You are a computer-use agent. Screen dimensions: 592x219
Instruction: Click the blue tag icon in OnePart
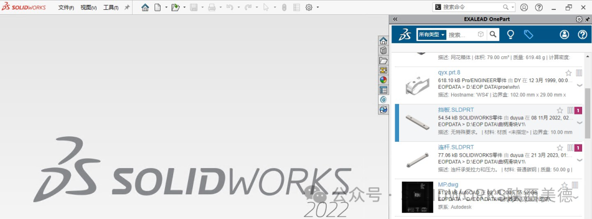528,34
